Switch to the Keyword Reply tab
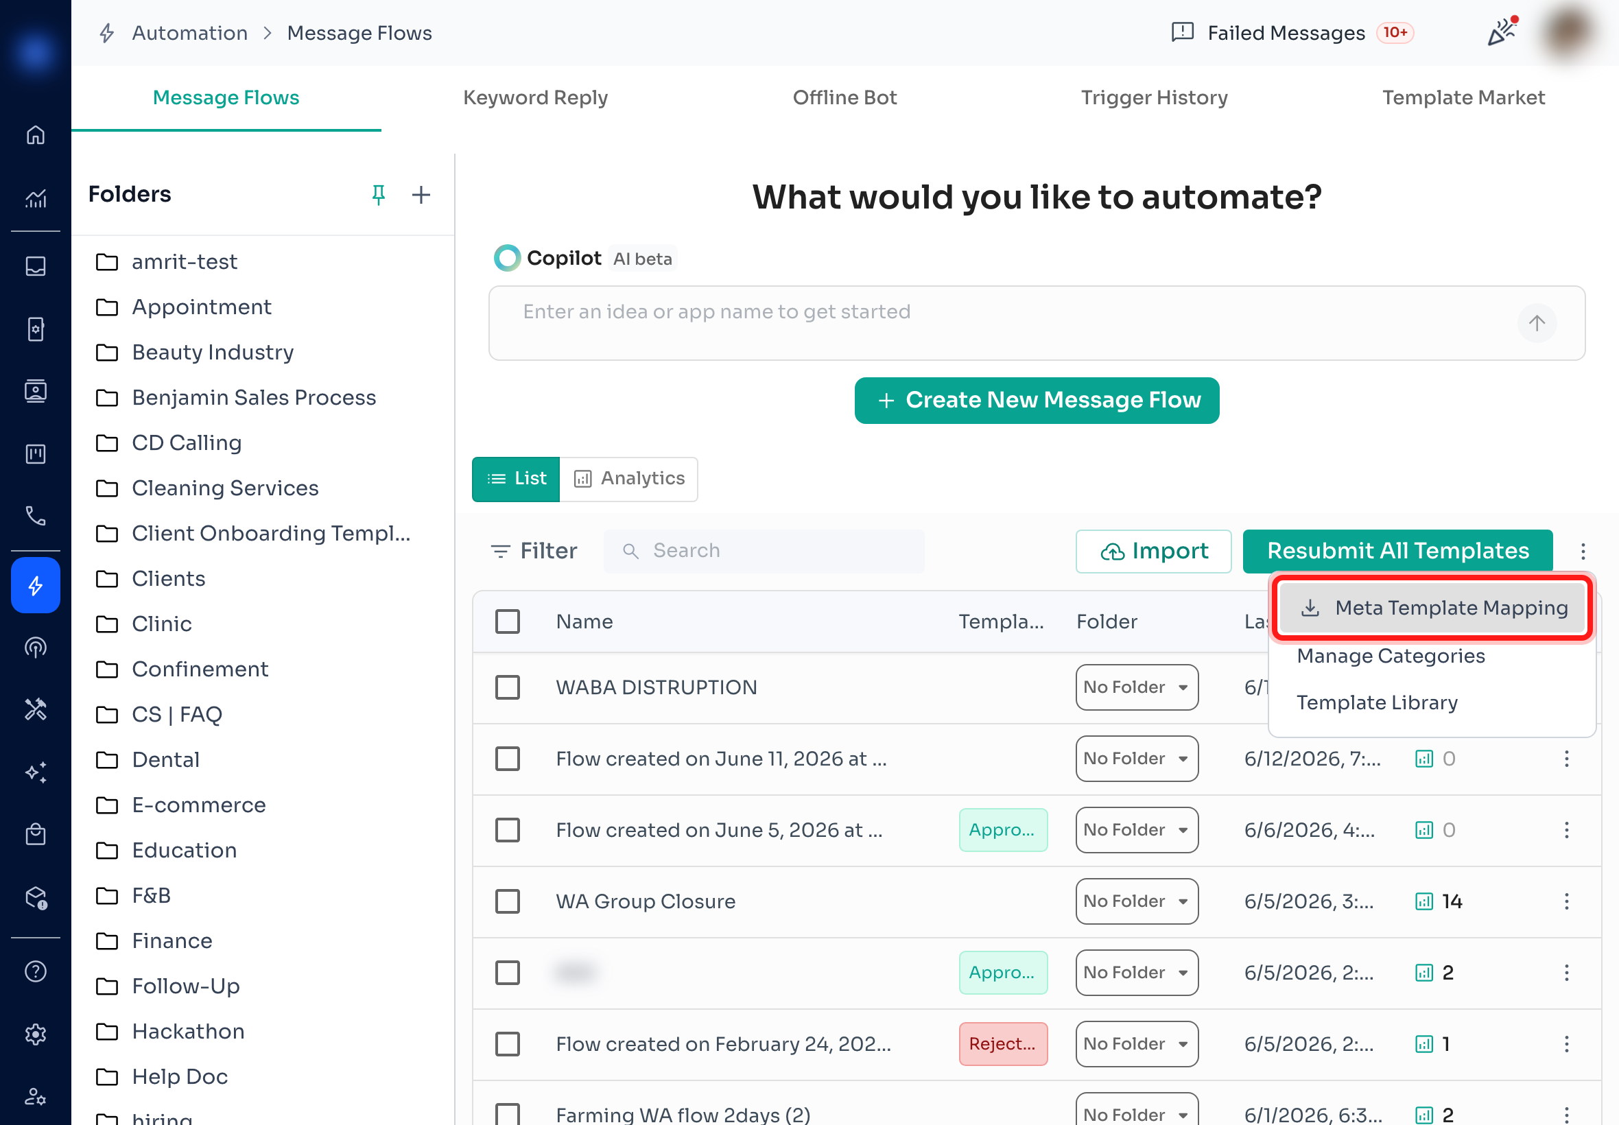The height and width of the screenshot is (1125, 1619). coord(535,98)
